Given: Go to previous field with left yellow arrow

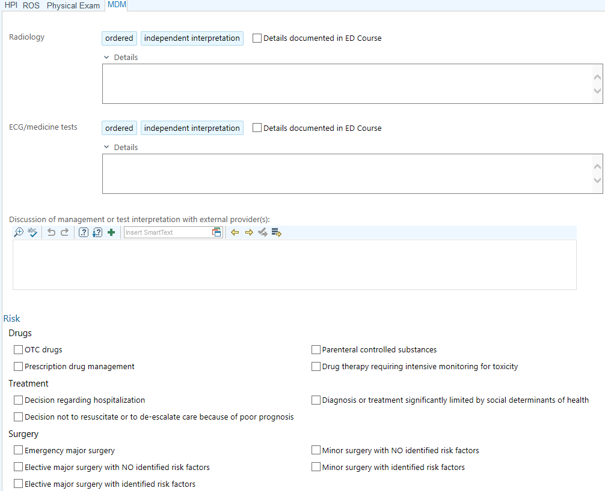Looking at the screenshot, I should coord(235,232).
